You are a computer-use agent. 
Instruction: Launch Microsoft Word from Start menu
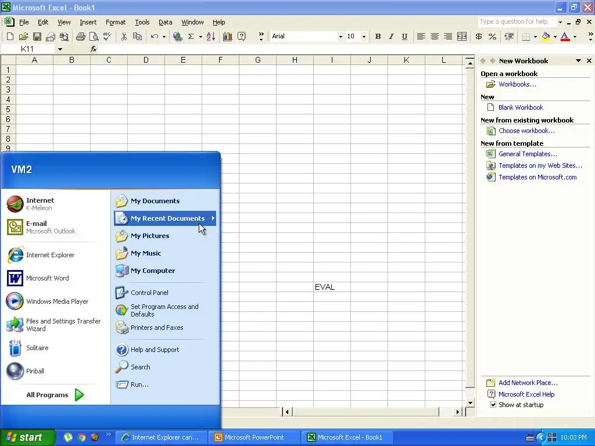(48, 278)
